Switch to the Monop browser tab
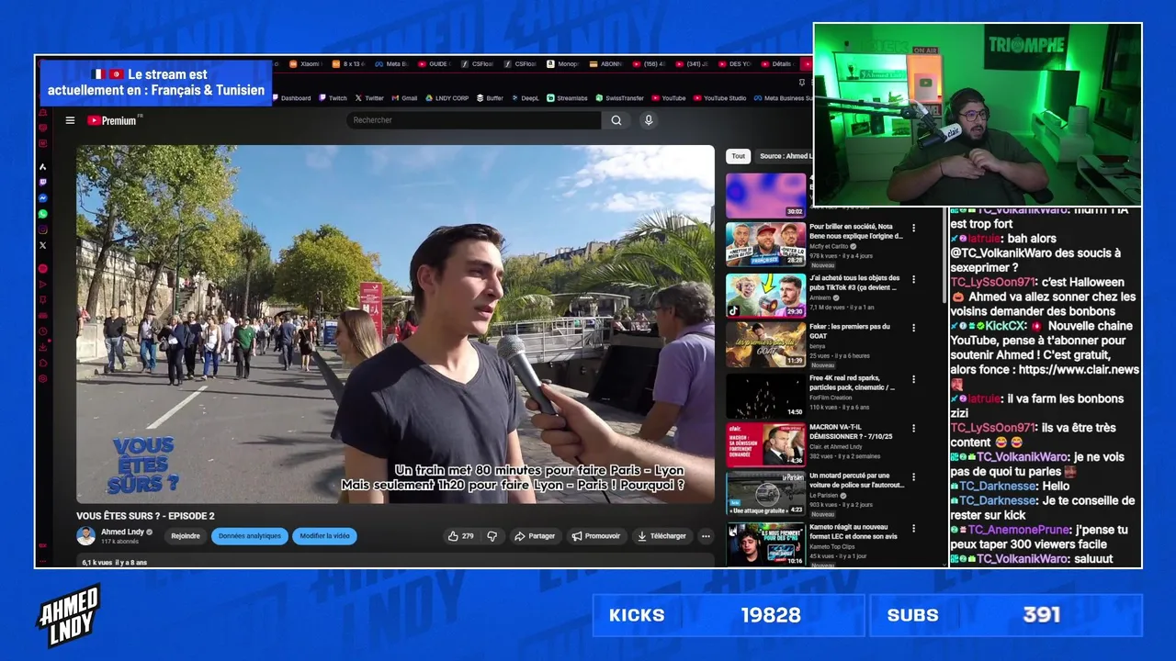Screen dimensions: 1176x661 (x=562, y=64)
